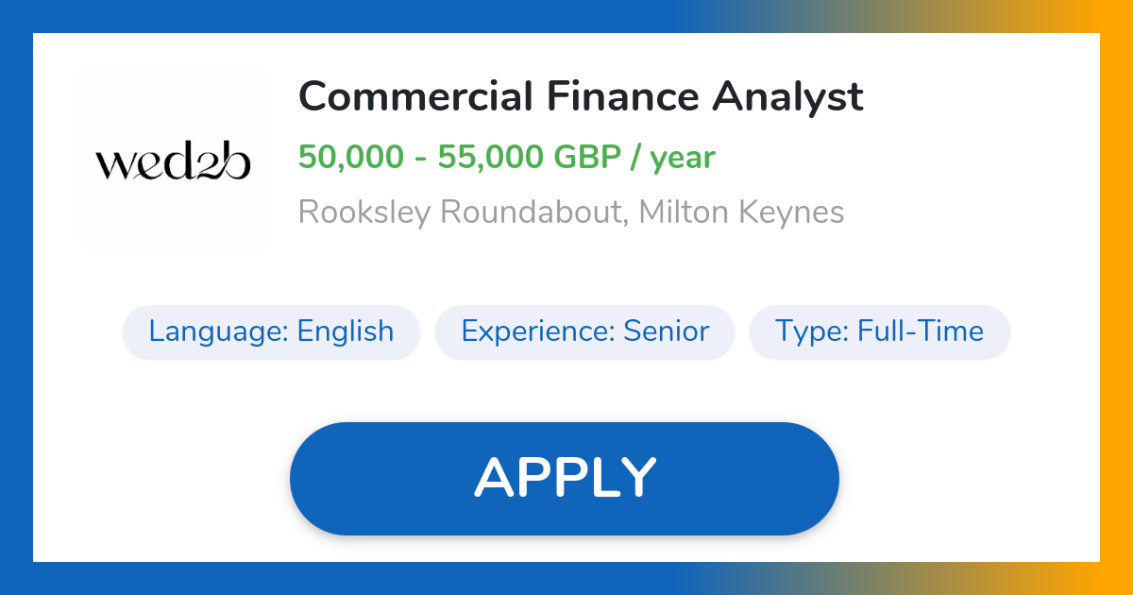Click the Senior experience value
Viewport: 1133px width, 595px height.
tap(668, 331)
